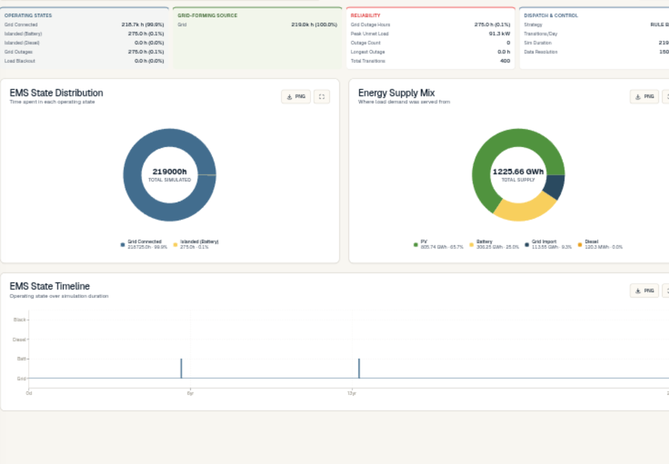Toggle Grid Connected legend in state distribution
Viewport: 669px width, 464px height.
pos(144,244)
